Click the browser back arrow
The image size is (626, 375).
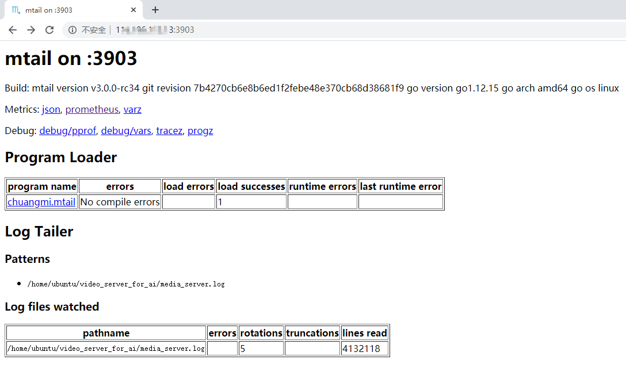13,30
